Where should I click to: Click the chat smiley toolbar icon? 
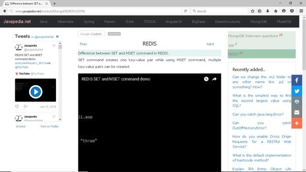pyautogui.click(x=284, y=11)
